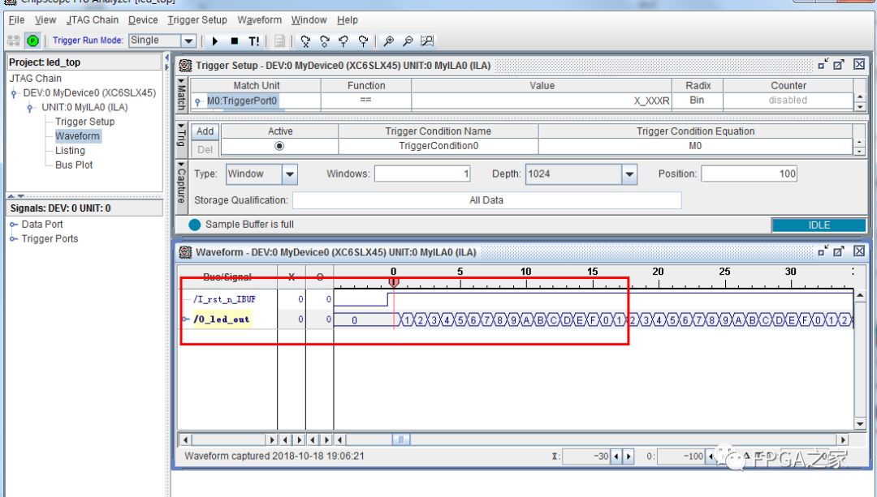877x497 pixels.
Task: Collapse DEV:0 MyDevice0 tree node
Action: (14, 93)
